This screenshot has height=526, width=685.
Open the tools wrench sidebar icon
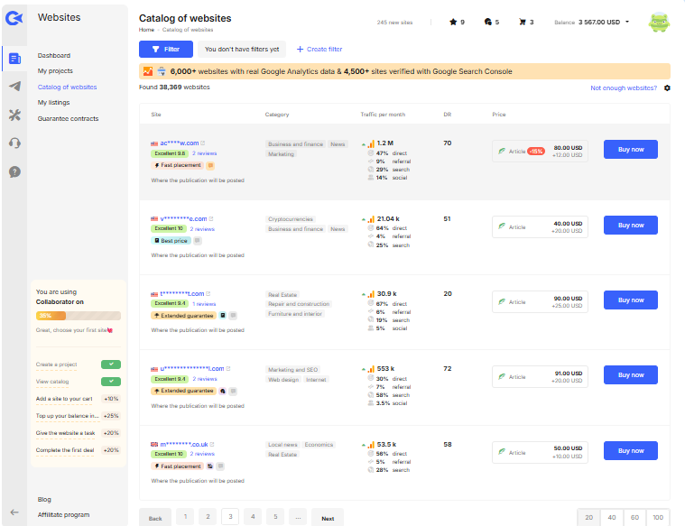pos(14,115)
